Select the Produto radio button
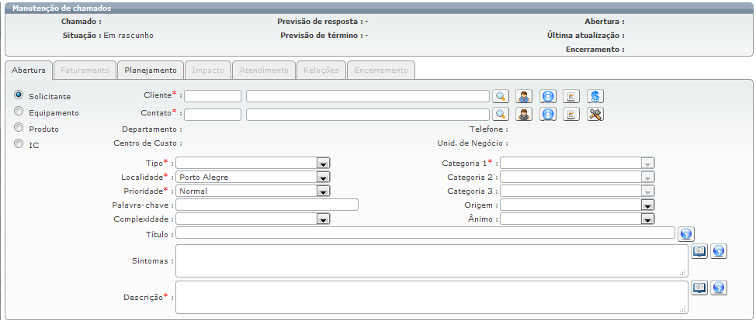Screen dimensions: 756x324 click(x=19, y=128)
